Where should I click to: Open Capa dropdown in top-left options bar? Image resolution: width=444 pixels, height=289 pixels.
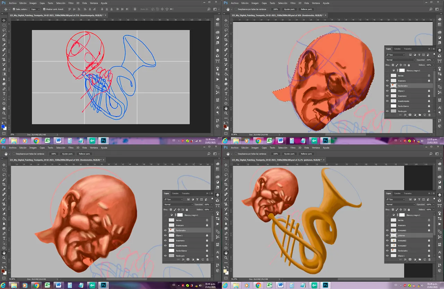(x=34, y=9)
